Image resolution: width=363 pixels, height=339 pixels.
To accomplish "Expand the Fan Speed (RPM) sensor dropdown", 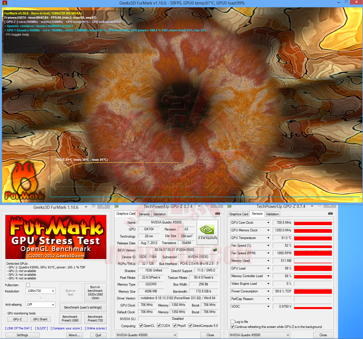I will [268, 253].
